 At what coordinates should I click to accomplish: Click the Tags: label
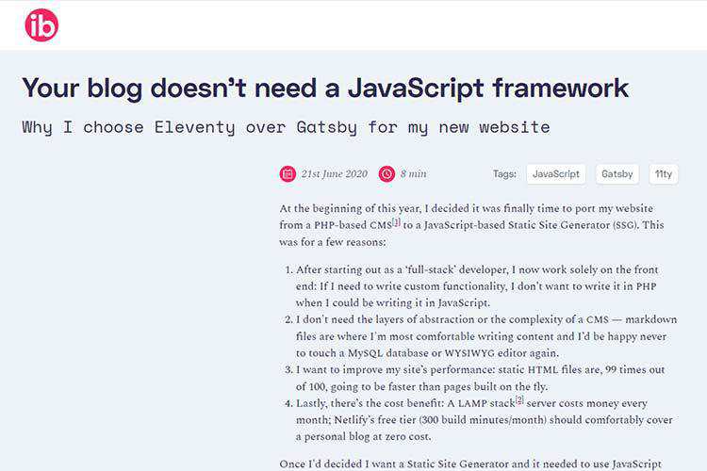[504, 174]
